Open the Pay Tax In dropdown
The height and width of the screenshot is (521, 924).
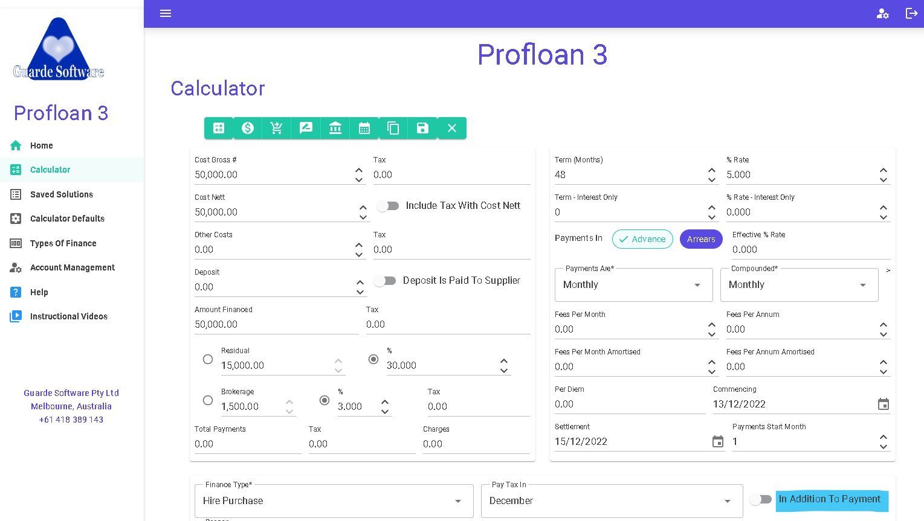pos(612,501)
